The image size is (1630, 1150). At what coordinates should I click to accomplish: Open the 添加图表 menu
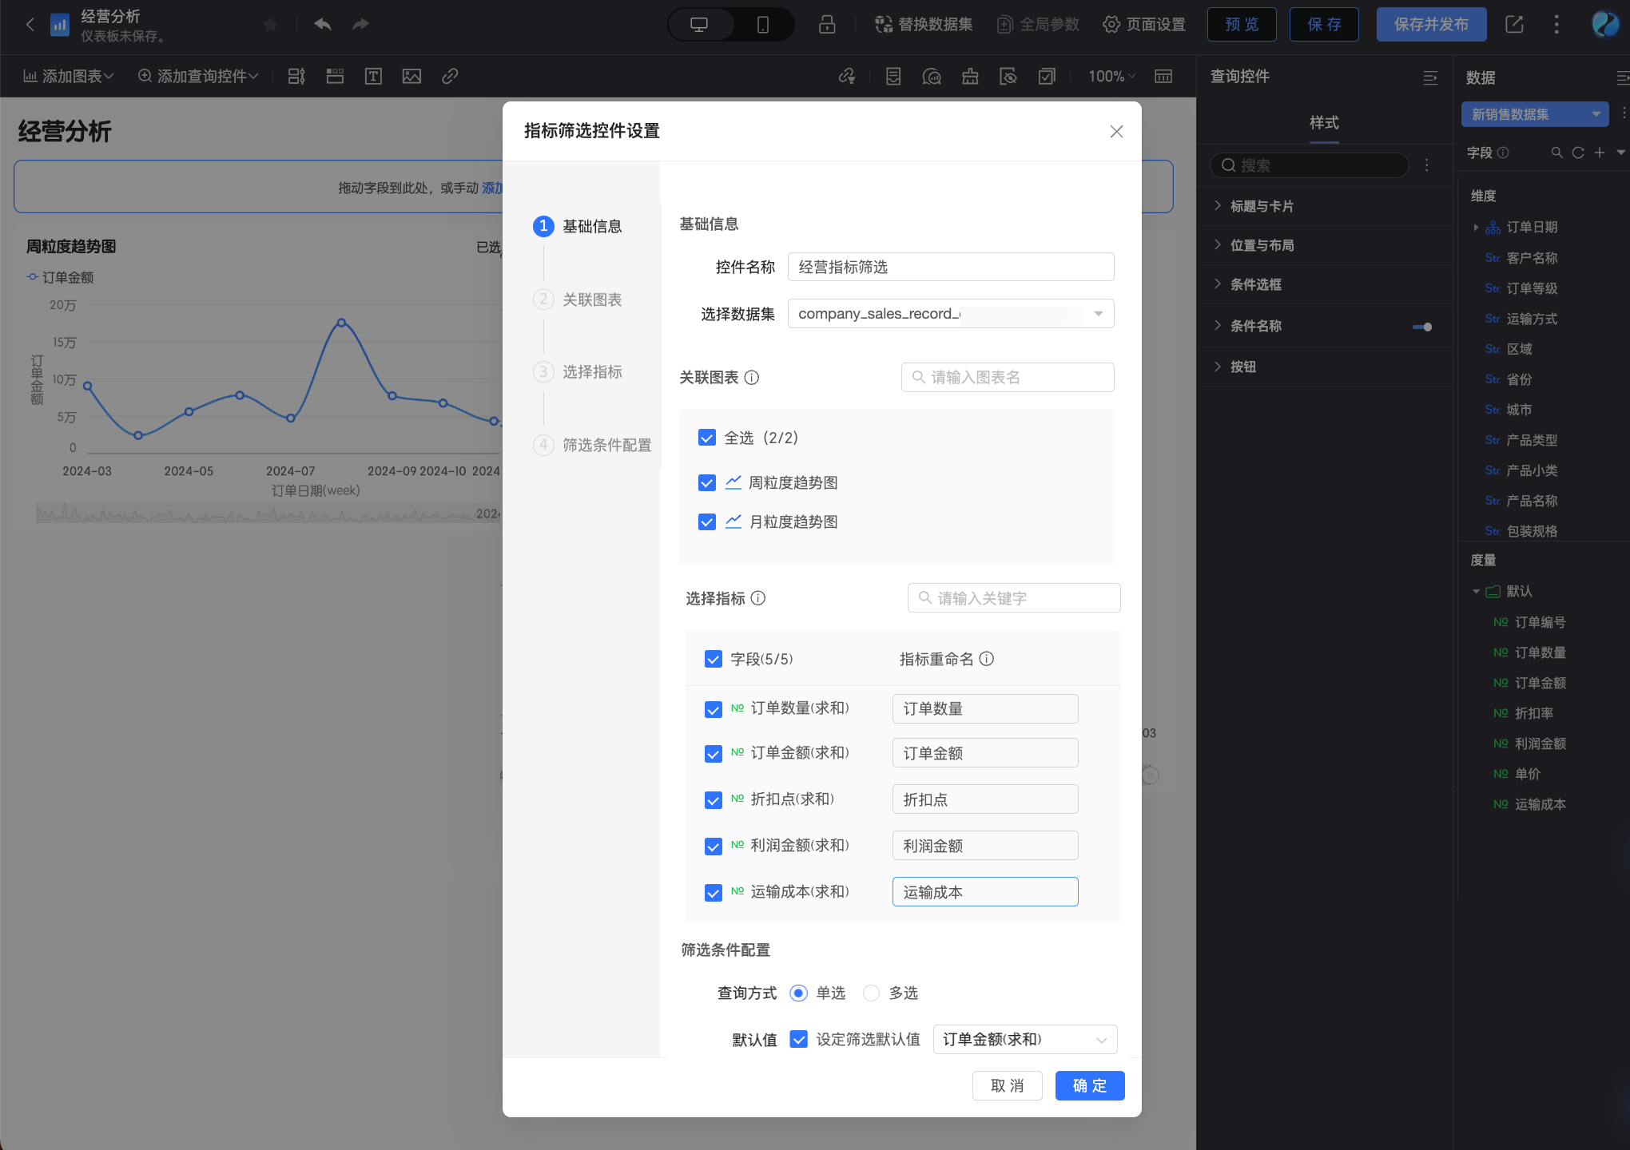(69, 77)
